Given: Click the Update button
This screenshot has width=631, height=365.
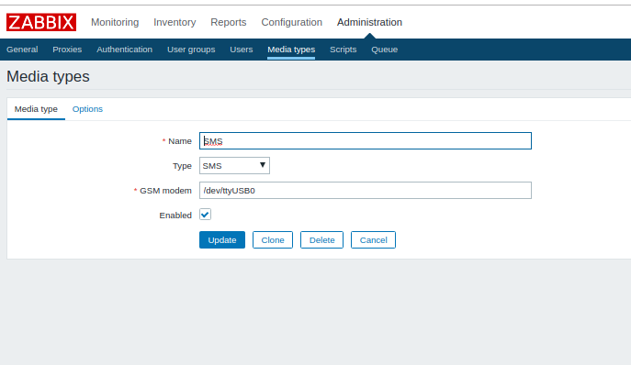Looking at the screenshot, I should tap(222, 240).
